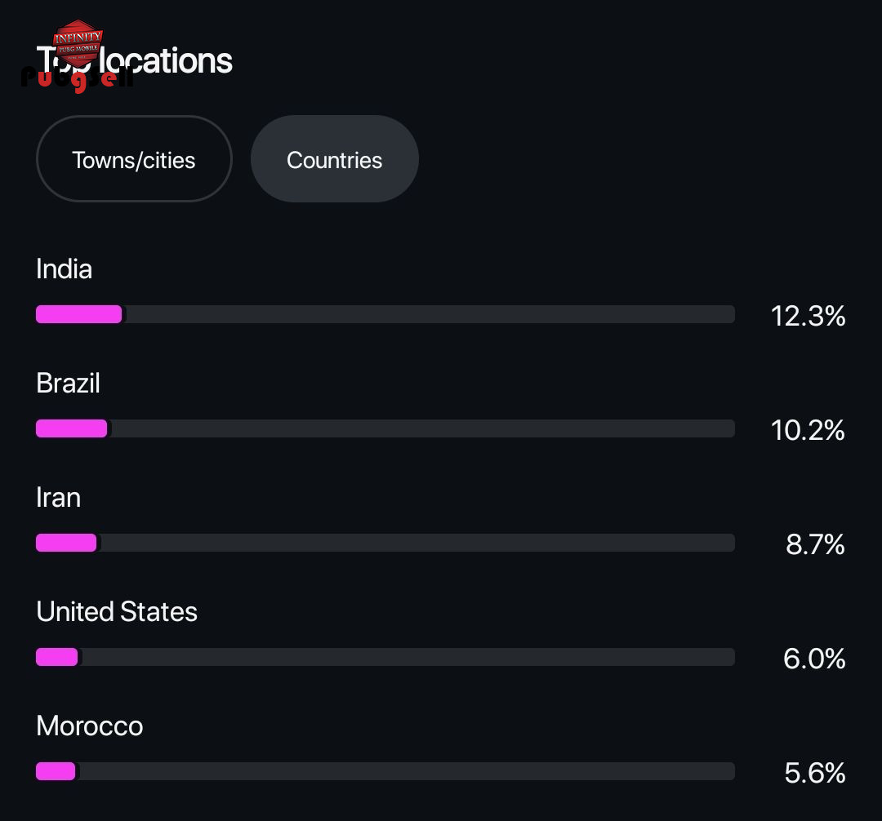Click the 5.6% value for Morocco
The height and width of the screenshot is (821, 882).
click(815, 773)
